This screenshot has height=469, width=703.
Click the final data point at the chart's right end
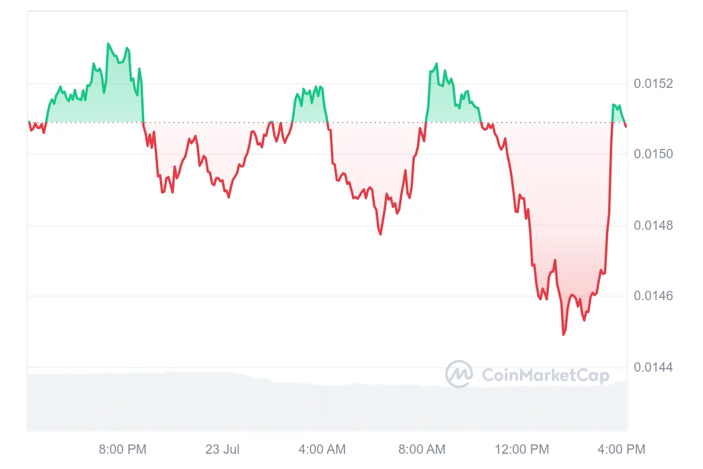(626, 126)
